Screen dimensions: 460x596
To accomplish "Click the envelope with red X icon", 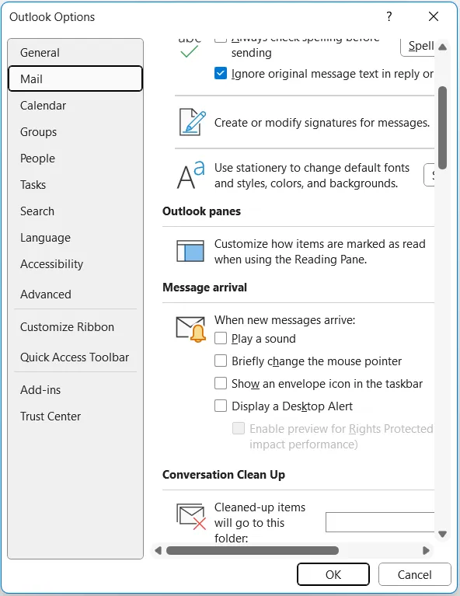I will (191, 517).
